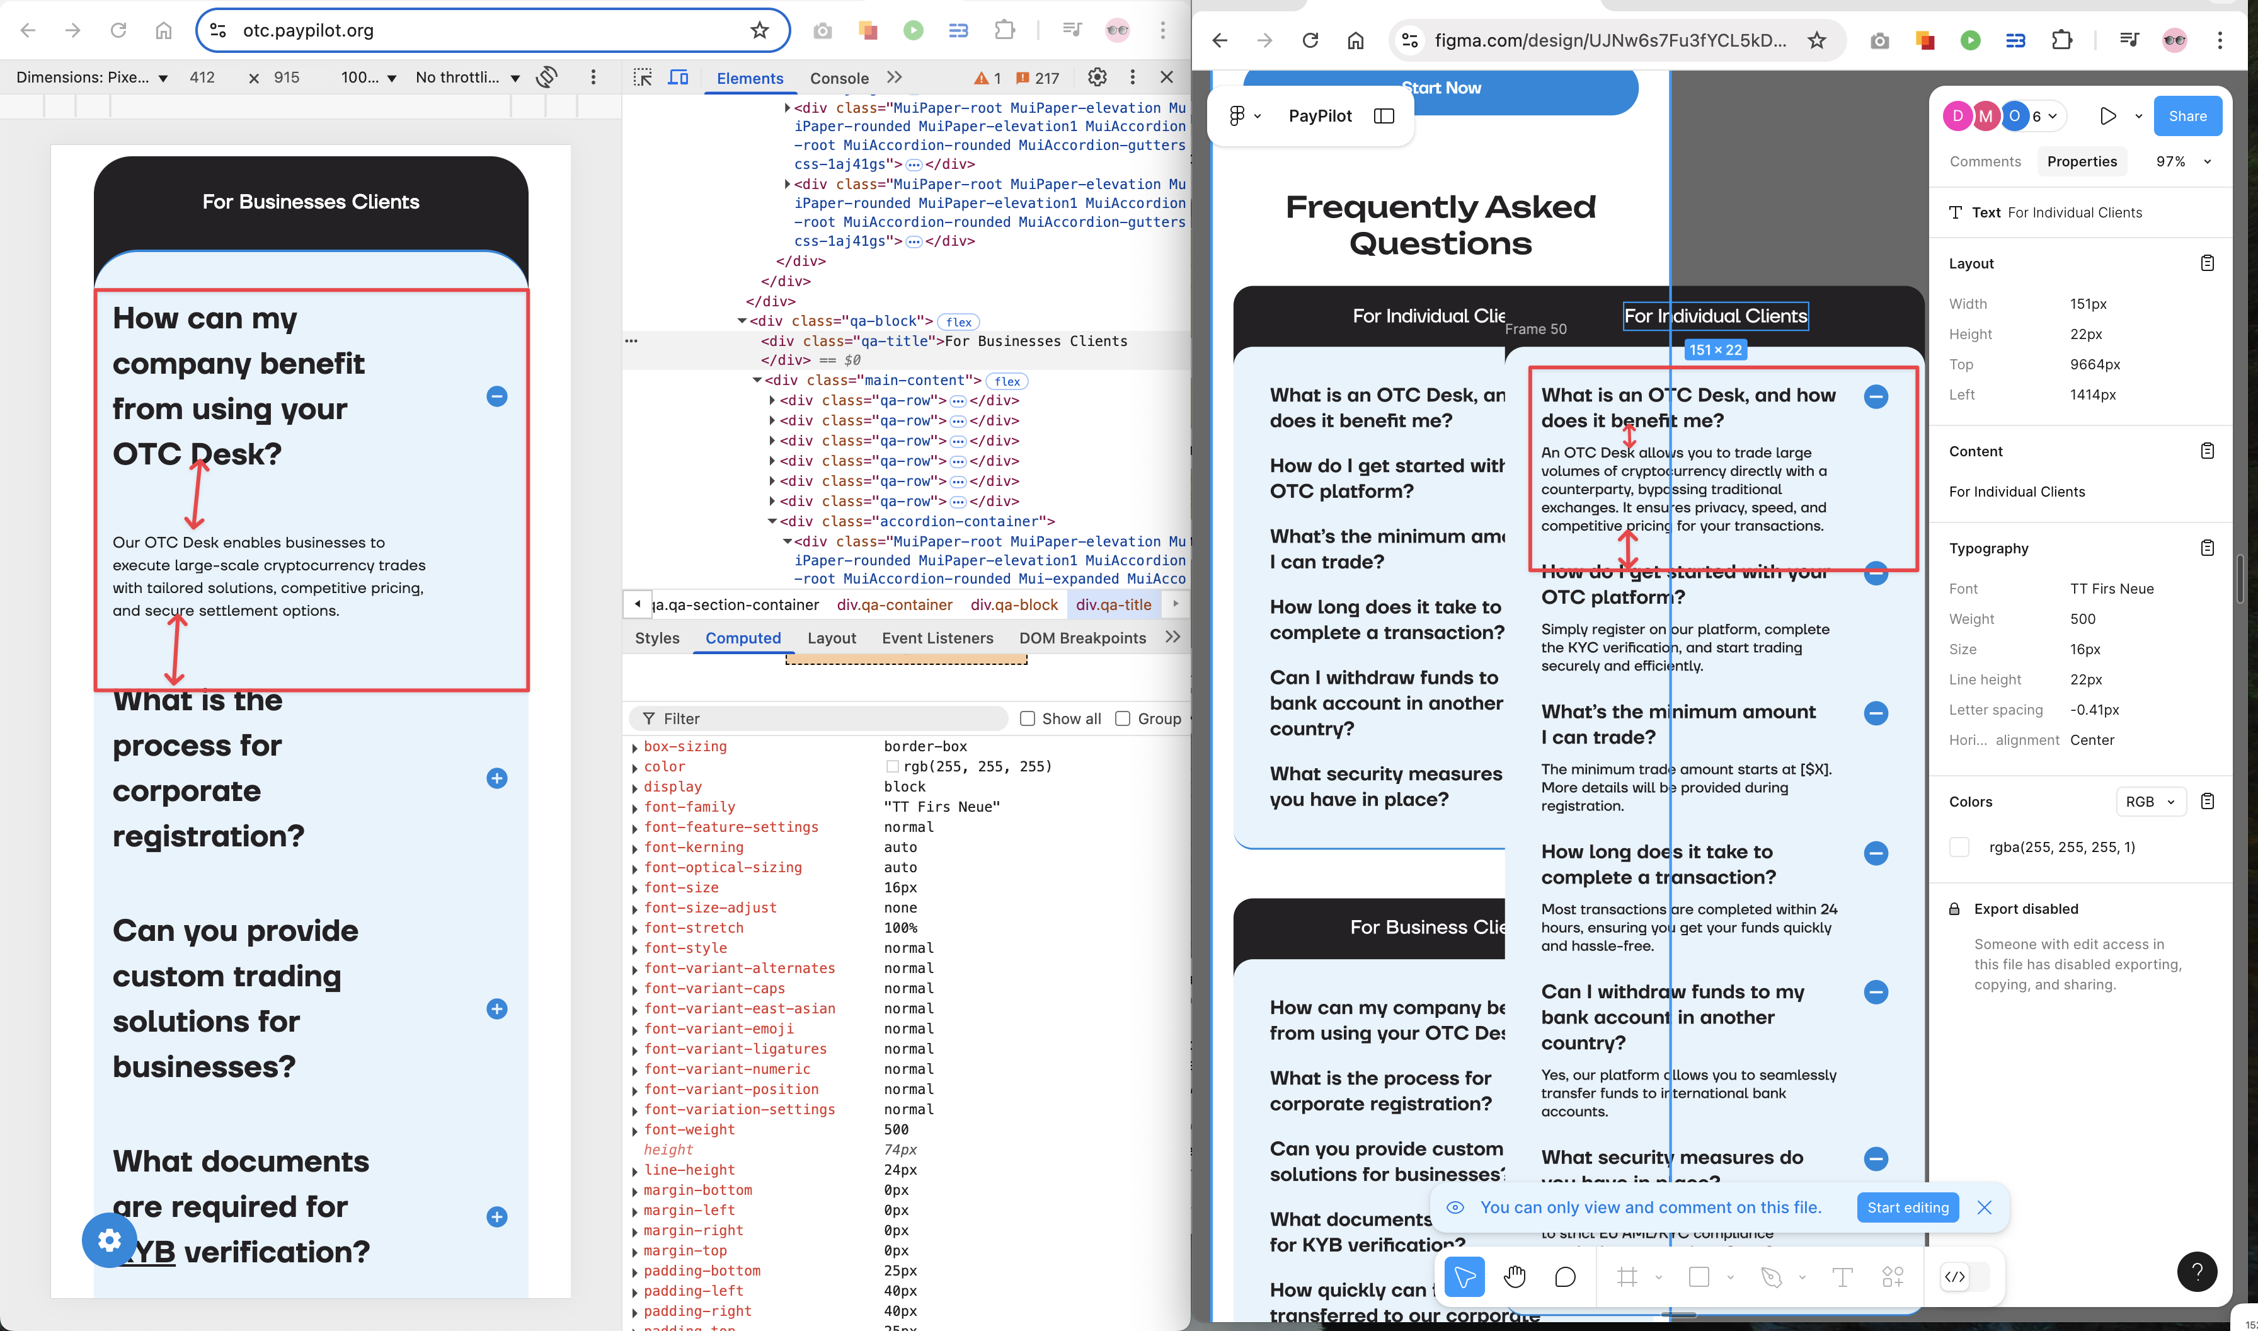Copy Typography section to clipboard icon

(2207, 548)
